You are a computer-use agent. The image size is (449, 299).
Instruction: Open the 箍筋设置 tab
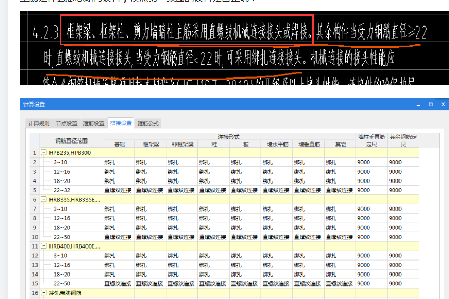click(94, 123)
